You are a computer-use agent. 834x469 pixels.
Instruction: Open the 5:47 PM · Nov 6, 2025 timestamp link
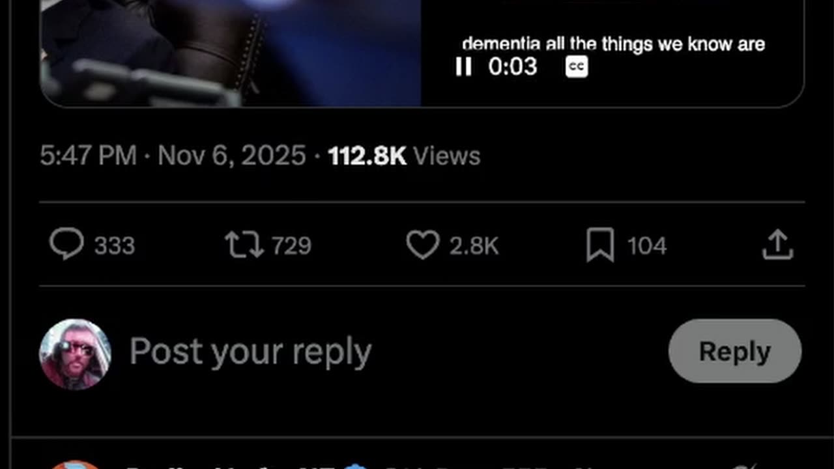point(173,156)
